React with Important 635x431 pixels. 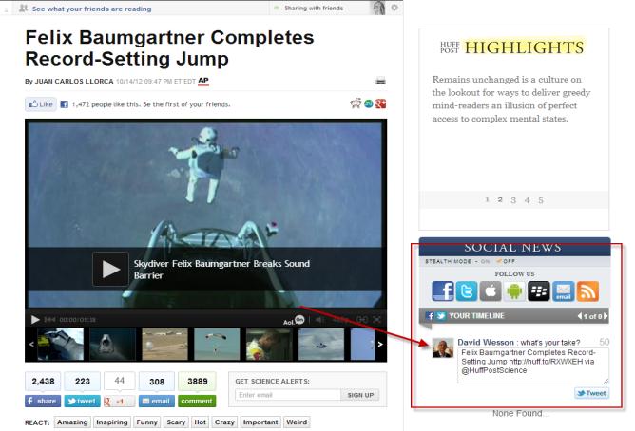[x=260, y=422]
